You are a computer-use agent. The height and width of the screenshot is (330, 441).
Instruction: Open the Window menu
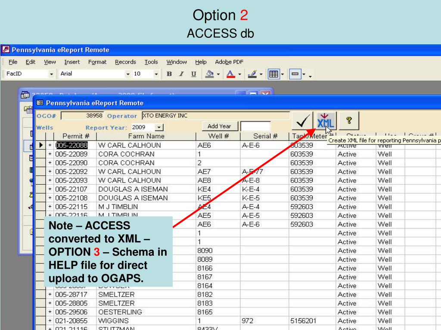tap(177, 62)
